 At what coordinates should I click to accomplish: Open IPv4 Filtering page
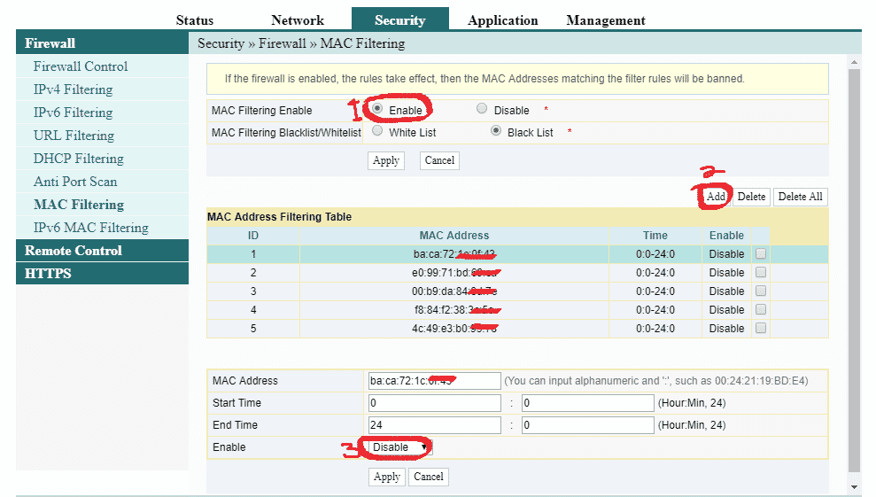(x=73, y=89)
